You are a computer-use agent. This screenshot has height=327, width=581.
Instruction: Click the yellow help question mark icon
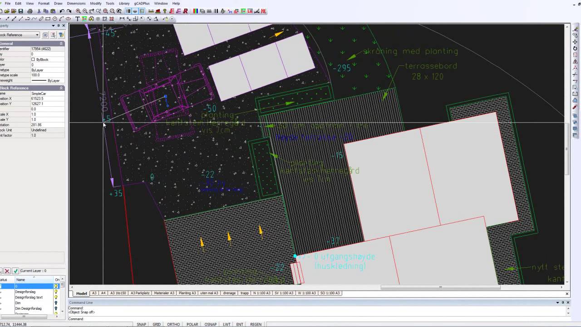[x=165, y=11]
